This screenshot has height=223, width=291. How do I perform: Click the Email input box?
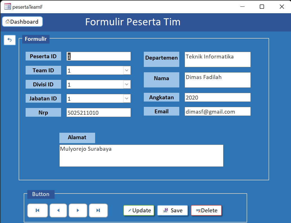pos(217,111)
